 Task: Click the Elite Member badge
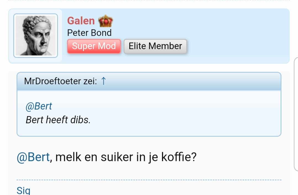click(155, 46)
